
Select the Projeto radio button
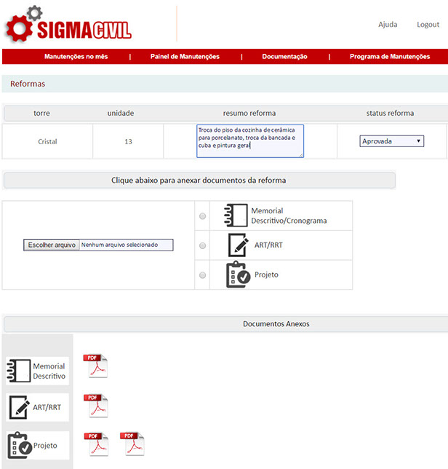click(x=202, y=275)
